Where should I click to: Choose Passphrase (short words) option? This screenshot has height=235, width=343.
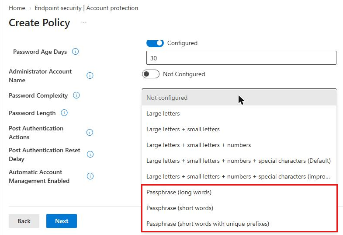tap(239, 208)
